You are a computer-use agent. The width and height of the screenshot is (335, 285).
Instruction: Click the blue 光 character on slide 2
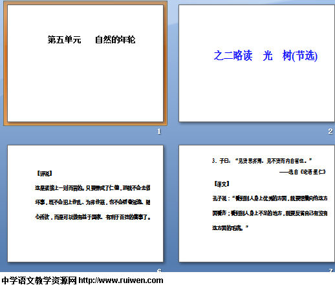click(x=268, y=56)
